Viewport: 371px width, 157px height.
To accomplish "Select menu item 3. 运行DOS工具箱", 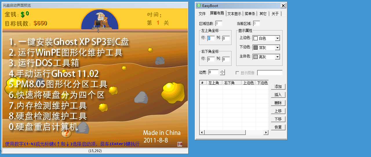I will coord(44,63).
